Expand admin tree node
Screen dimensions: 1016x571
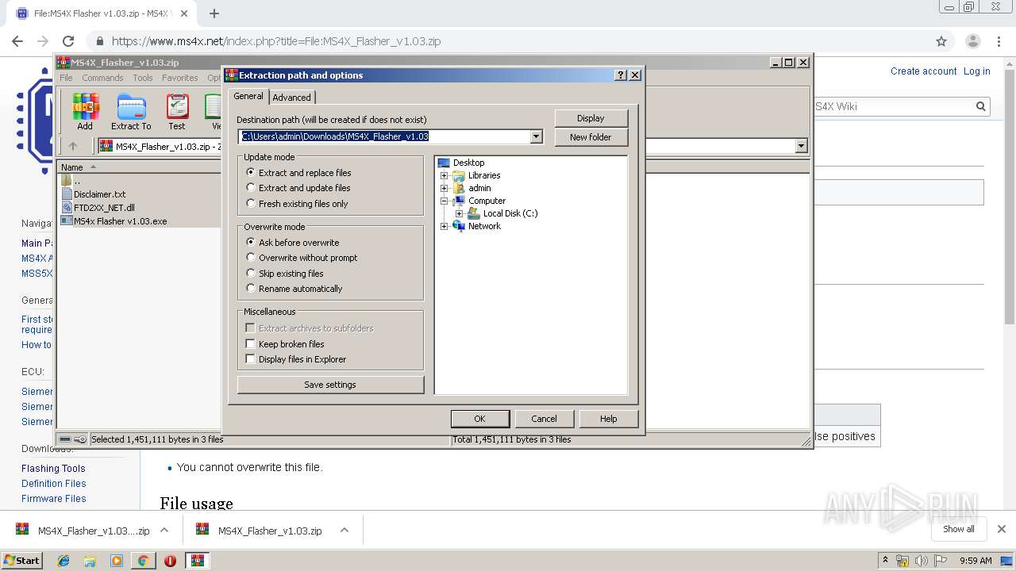444,188
